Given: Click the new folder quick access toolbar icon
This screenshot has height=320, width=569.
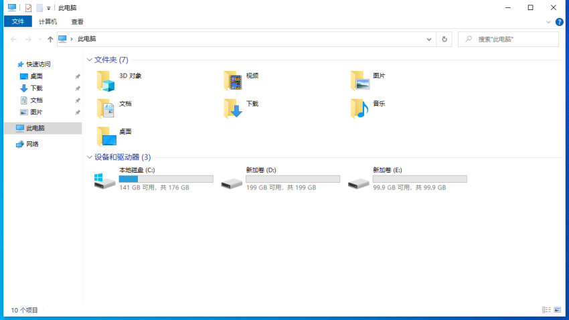Looking at the screenshot, I should pyautogui.click(x=39, y=7).
